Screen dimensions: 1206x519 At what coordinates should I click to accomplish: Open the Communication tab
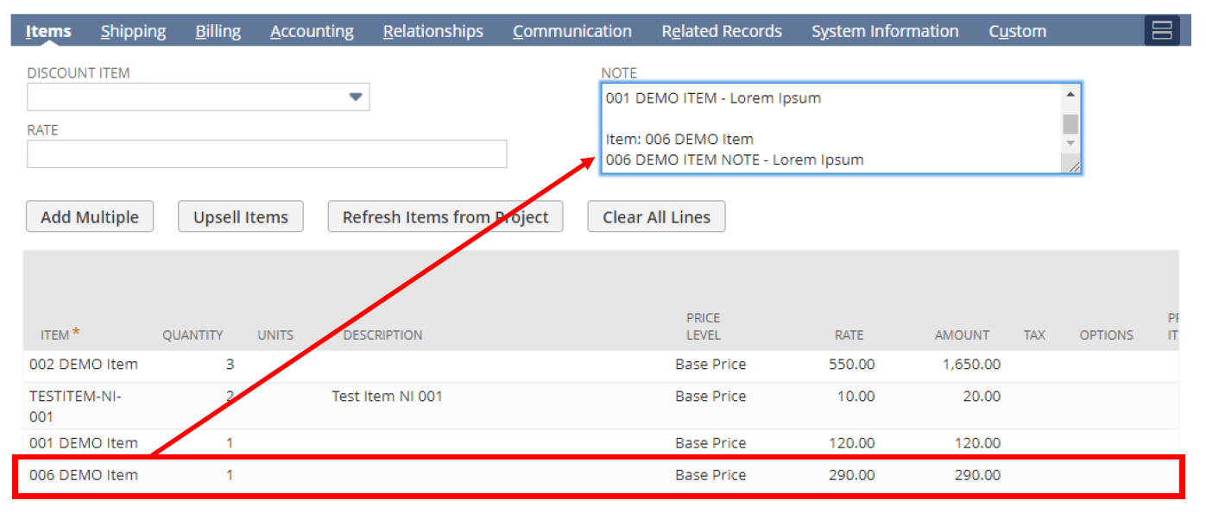click(x=571, y=32)
